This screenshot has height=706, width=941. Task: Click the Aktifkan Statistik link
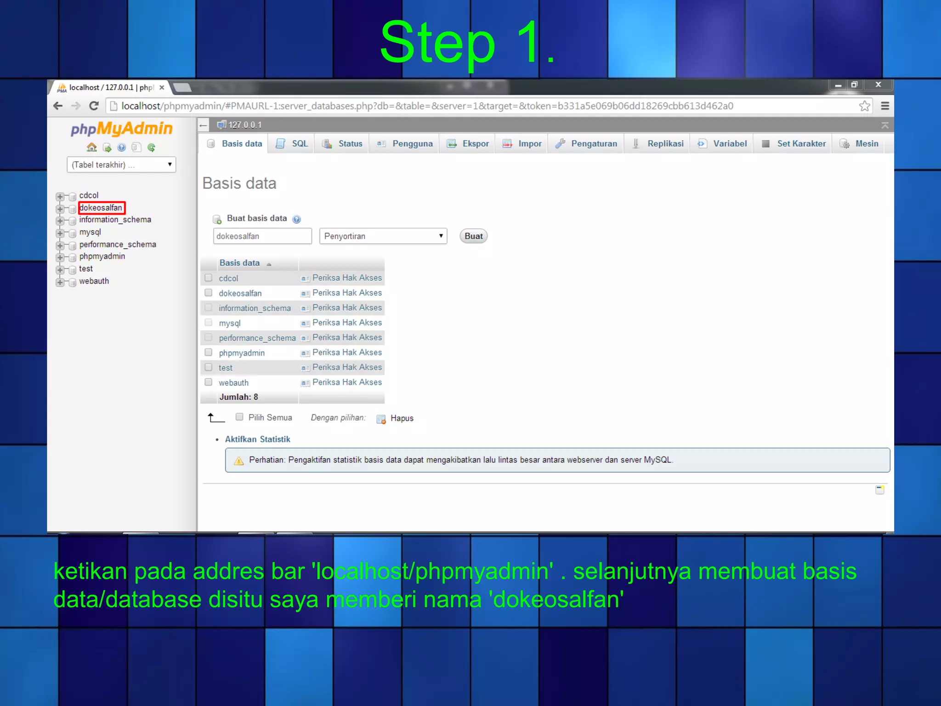(257, 439)
